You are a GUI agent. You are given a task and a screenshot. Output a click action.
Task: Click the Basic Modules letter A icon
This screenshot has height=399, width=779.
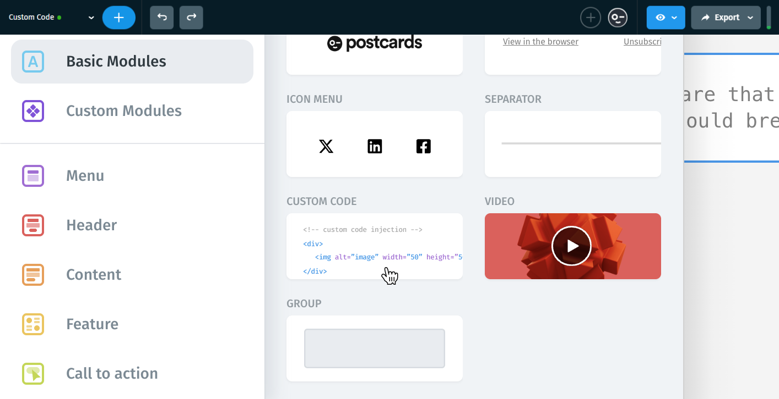point(33,62)
